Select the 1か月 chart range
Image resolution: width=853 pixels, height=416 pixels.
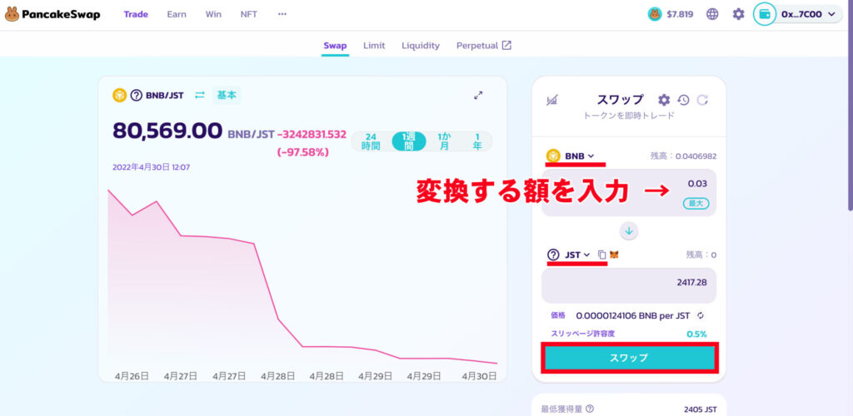(x=445, y=141)
